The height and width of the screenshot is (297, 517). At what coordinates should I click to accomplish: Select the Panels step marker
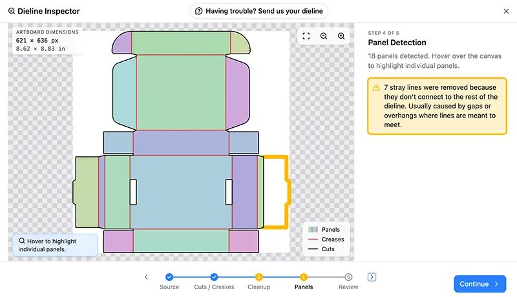coord(304,277)
